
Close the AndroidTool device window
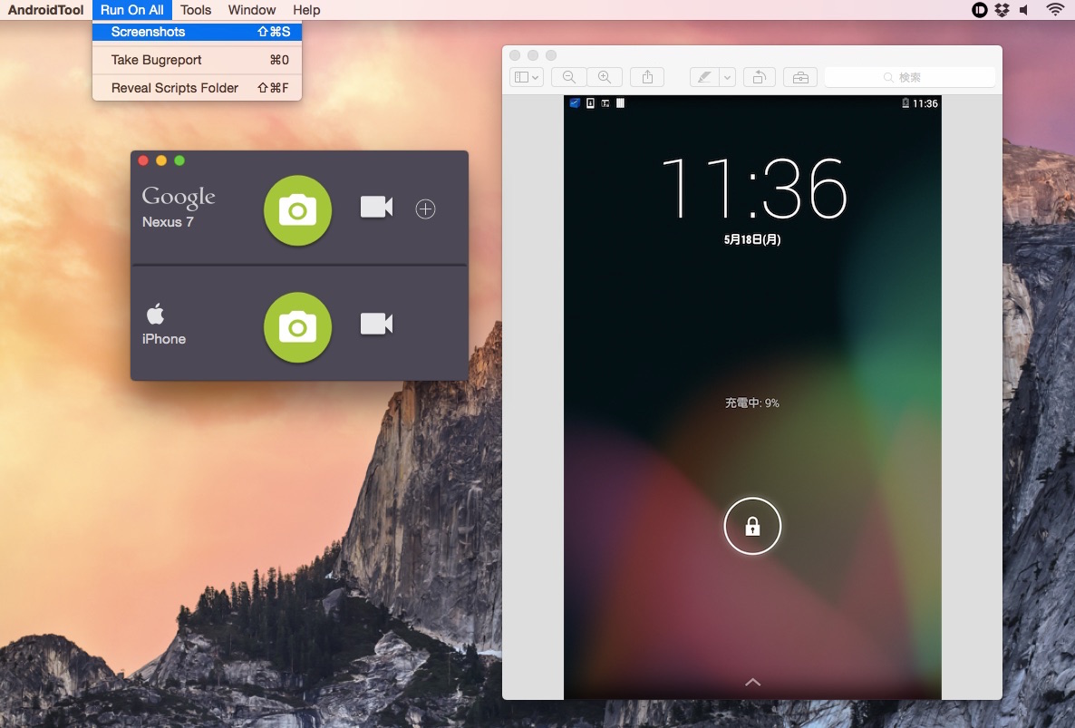[143, 160]
